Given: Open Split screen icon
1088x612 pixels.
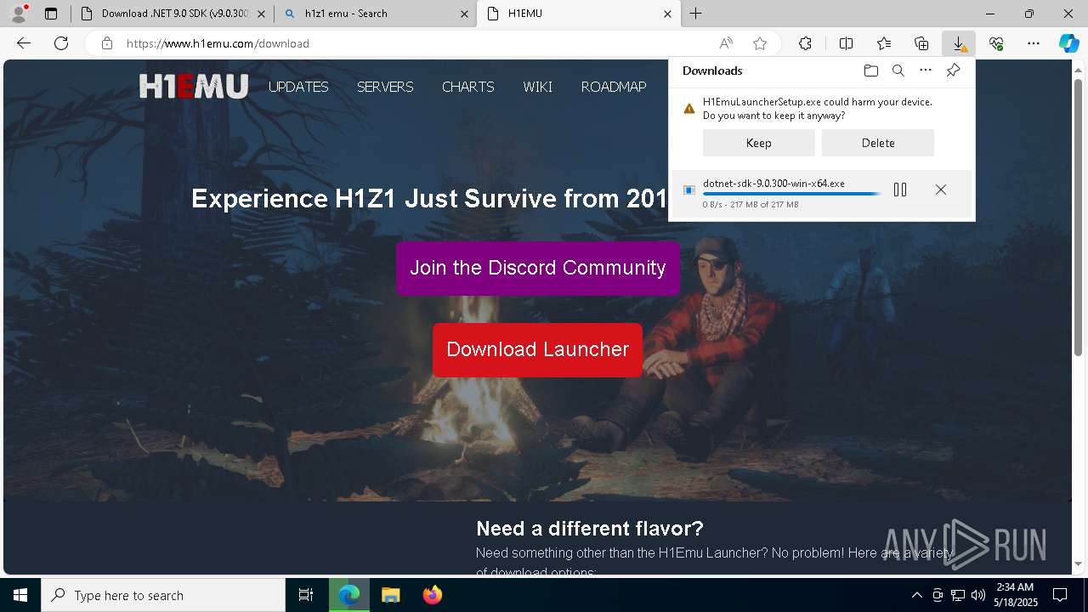Looking at the screenshot, I should pyautogui.click(x=846, y=43).
